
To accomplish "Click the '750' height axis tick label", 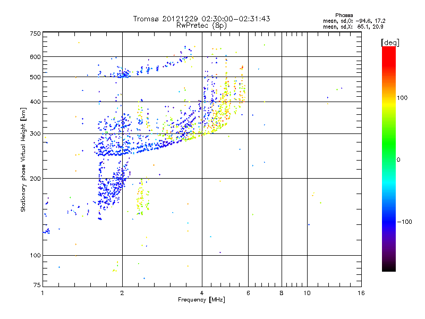I will coord(36,34).
